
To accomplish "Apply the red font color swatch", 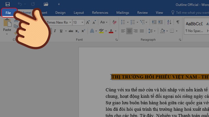I will [111, 31].
